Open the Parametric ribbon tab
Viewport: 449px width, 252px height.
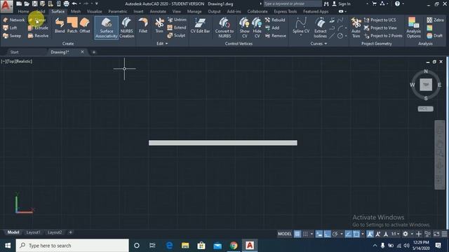118,11
